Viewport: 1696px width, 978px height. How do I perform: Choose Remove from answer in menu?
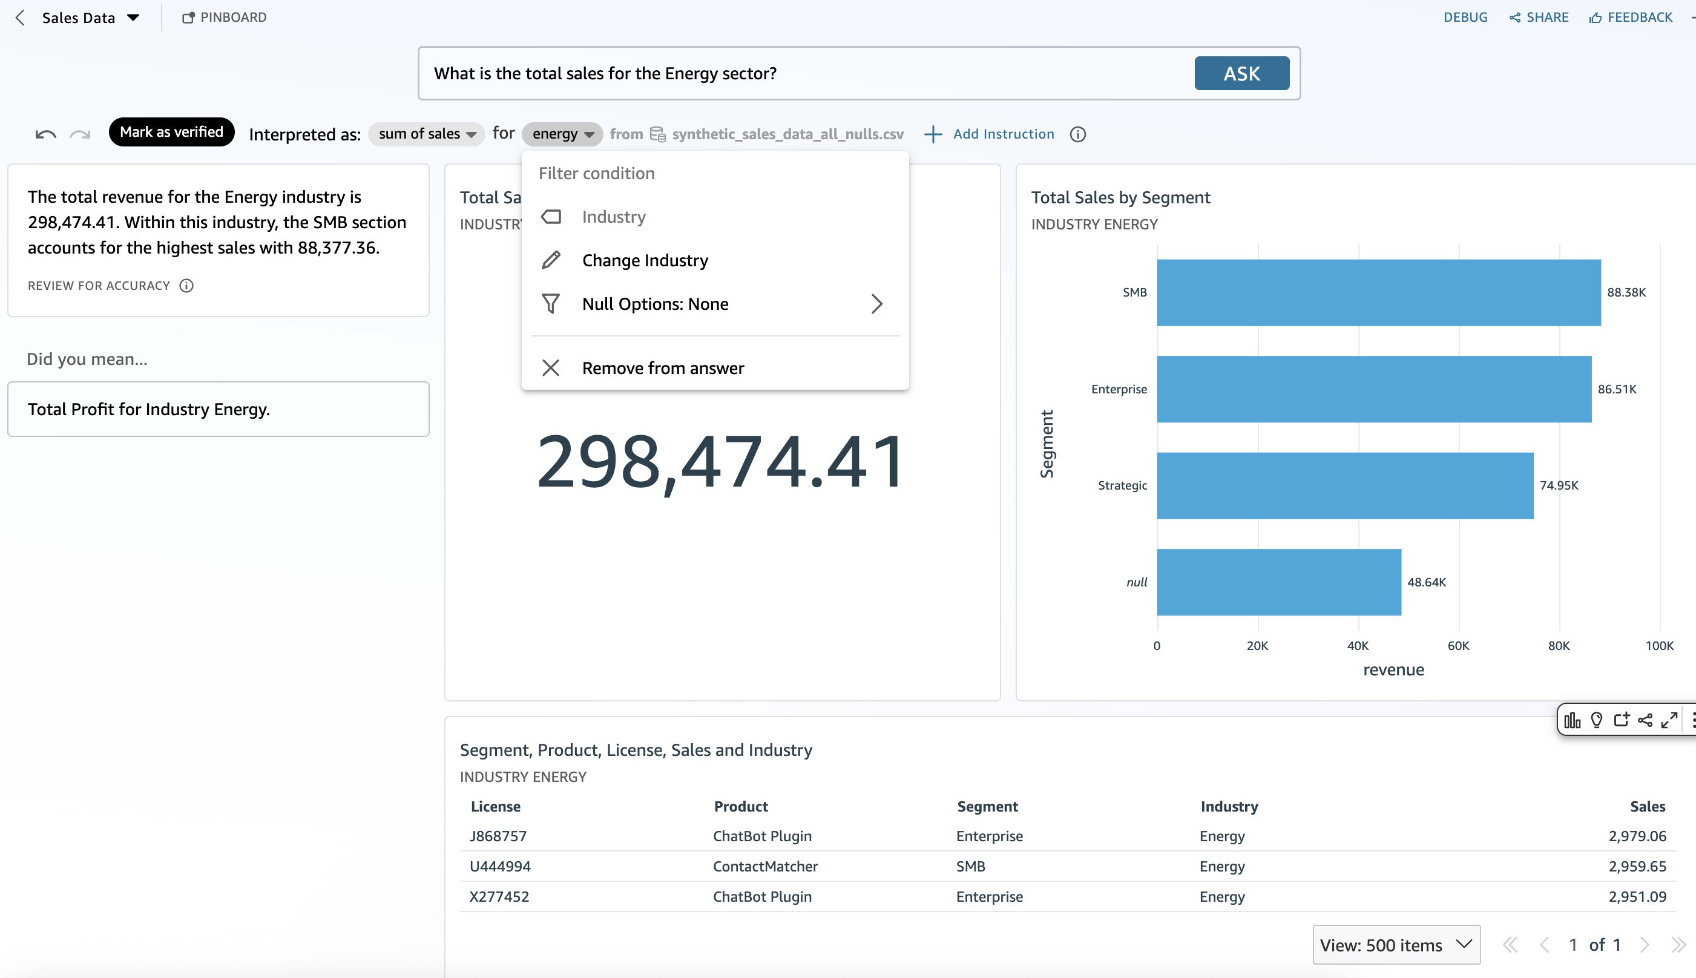(662, 368)
